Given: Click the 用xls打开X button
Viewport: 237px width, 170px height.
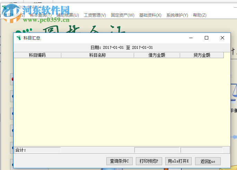Looking at the screenshot, I should coord(178,161).
